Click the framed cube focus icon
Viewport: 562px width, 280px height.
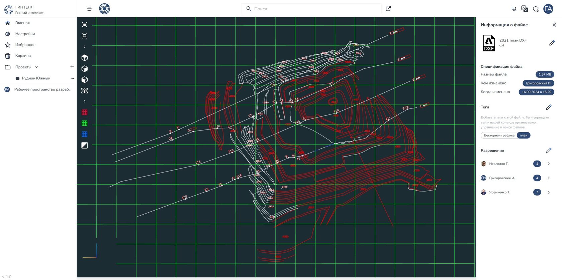(x=85, y=91)
